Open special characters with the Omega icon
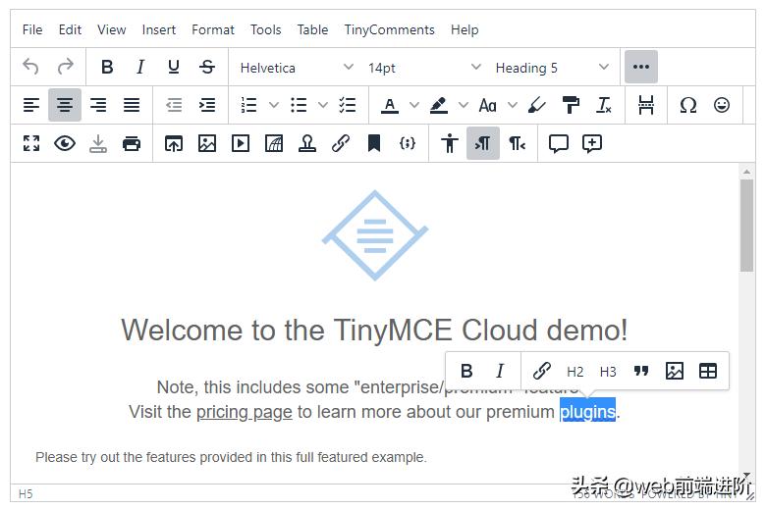766x510 pixels. [x=687, y=105]
